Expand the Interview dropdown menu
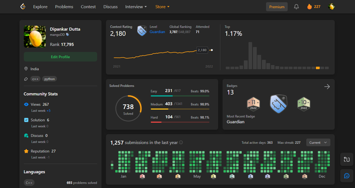Image resolution: width=355 pixels, height=188 pixels. point(136,7)
